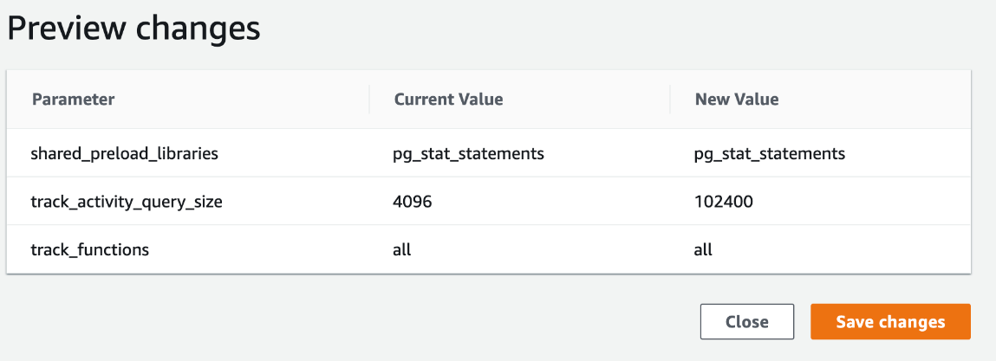Click divider between Parameter and Current Value headers
996x361 pixels.
(x=369, y=100)
